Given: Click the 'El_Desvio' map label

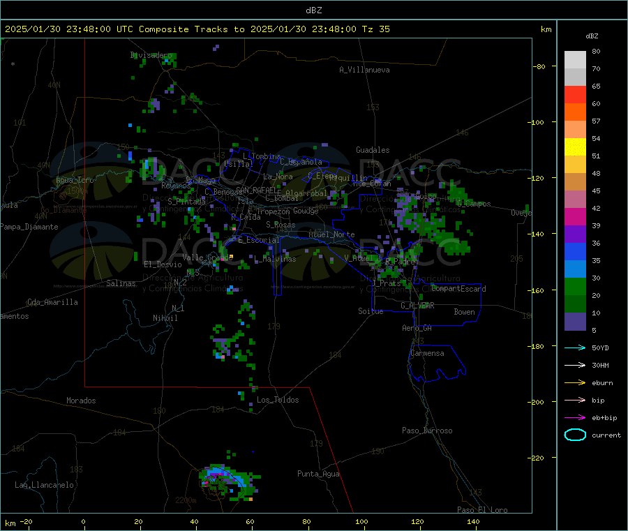Looking at the screenshot, I should pyautogui.click(x=163, y=264).
